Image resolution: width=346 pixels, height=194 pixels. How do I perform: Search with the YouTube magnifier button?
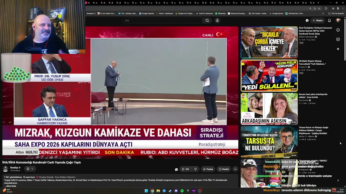[207, 20]
